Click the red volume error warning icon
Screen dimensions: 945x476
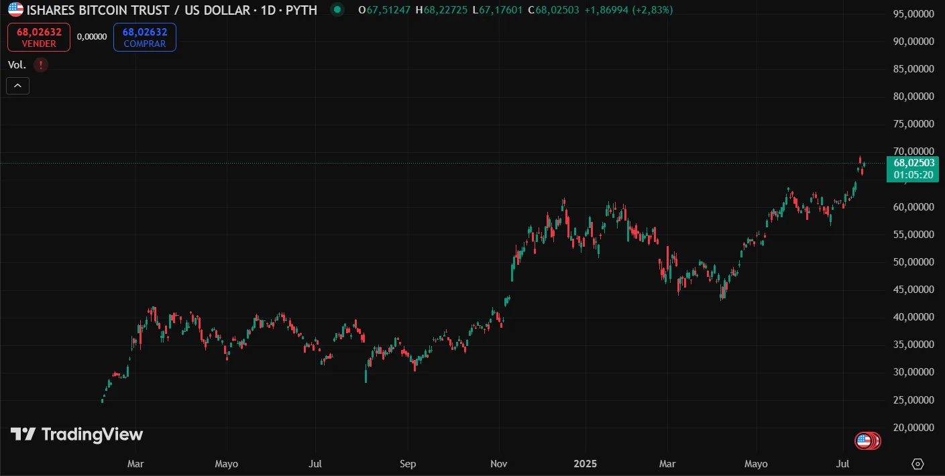41,65
